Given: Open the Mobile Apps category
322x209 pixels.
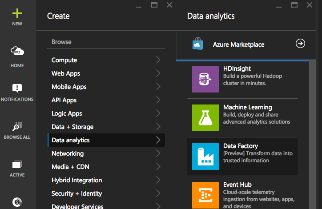Looking at the screenshot, I should pyautogui.click(x=106, y=87).
